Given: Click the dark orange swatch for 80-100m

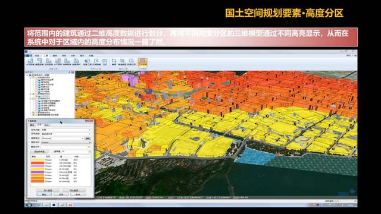Looking at the screenshot, I should (x=38, y=181).
